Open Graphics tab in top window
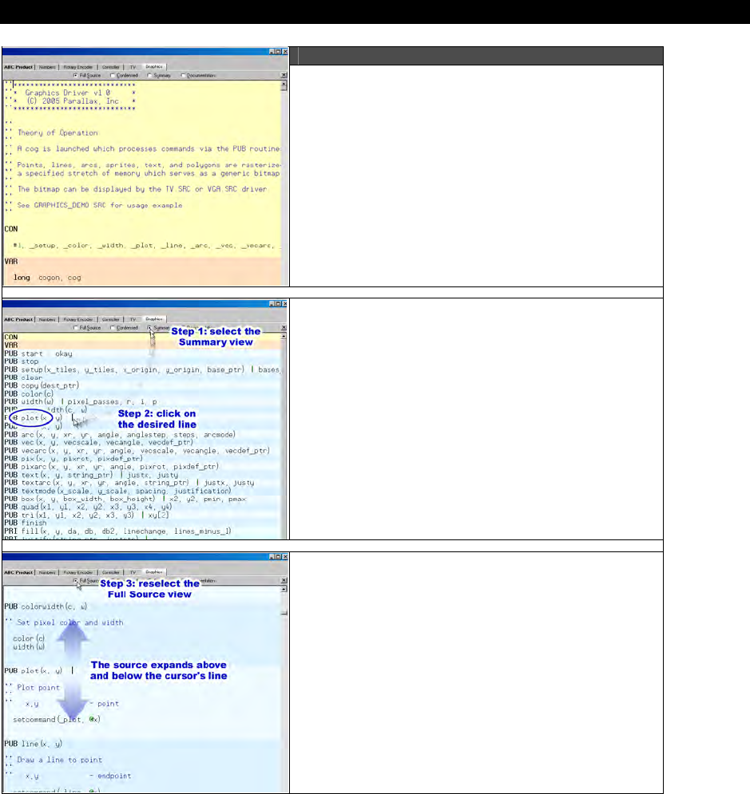Screen dimensions: 750x794 154,66
